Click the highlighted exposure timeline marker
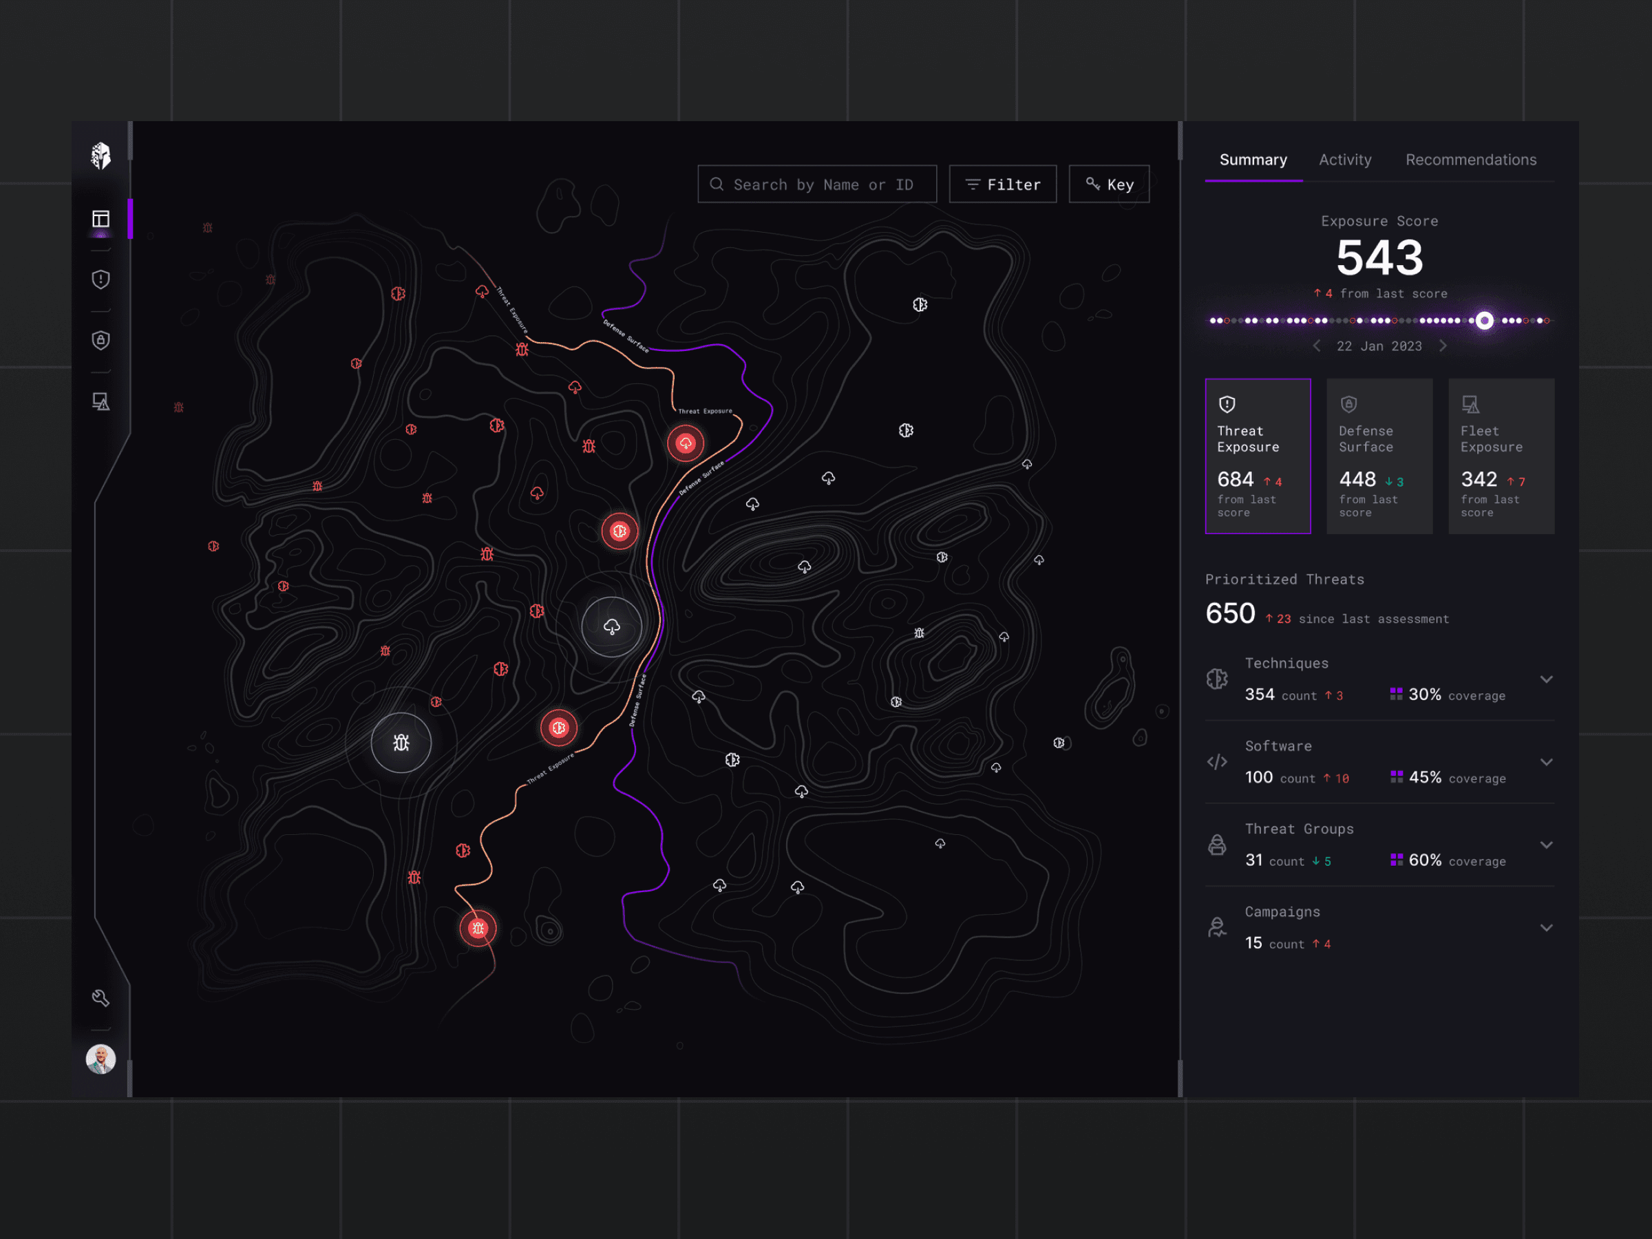The height and width of the screenshot is (1239, 1652). tap(1484, 320)
